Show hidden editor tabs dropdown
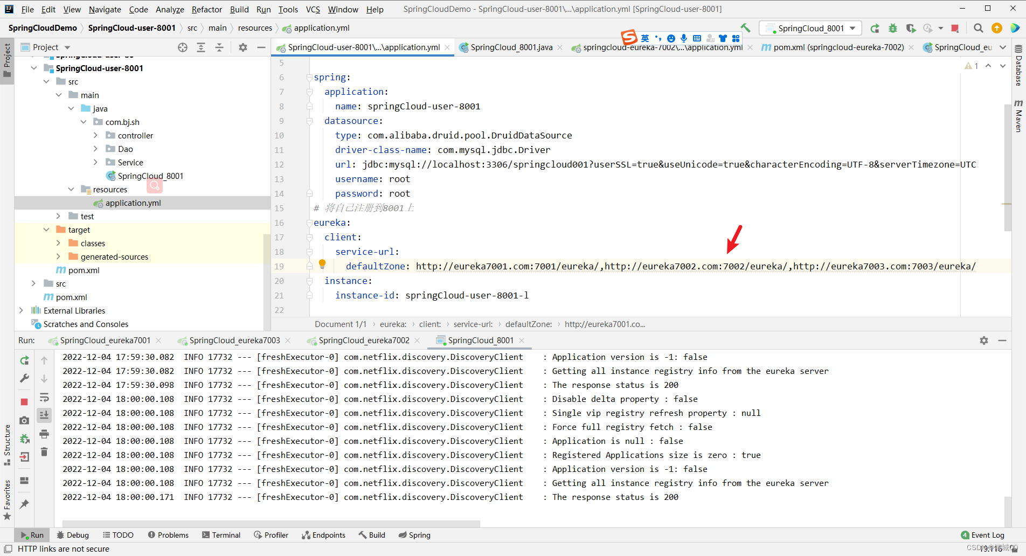This screenshot has height=556, width=1026. pos(1003,47)
